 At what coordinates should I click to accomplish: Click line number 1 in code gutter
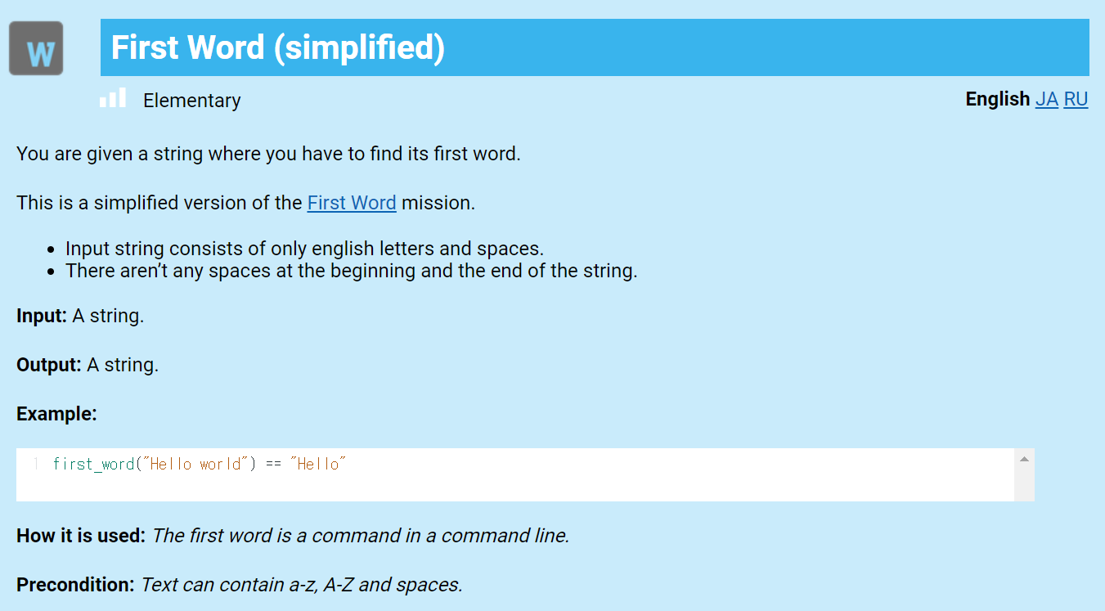(35, 465)
